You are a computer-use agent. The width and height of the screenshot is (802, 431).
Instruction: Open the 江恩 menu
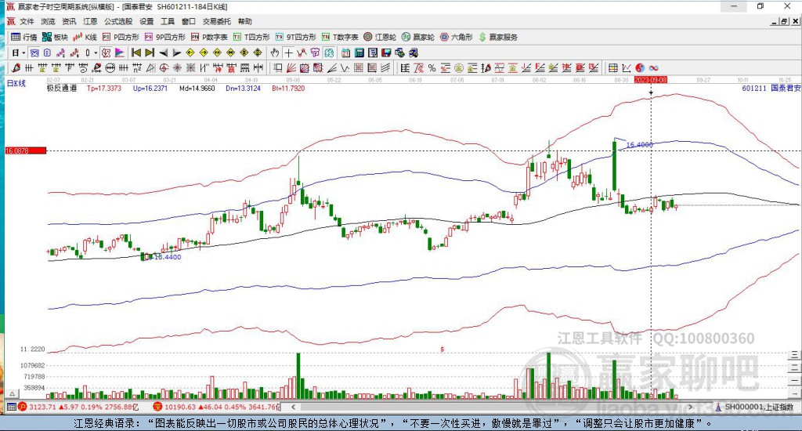coord(91,21)
